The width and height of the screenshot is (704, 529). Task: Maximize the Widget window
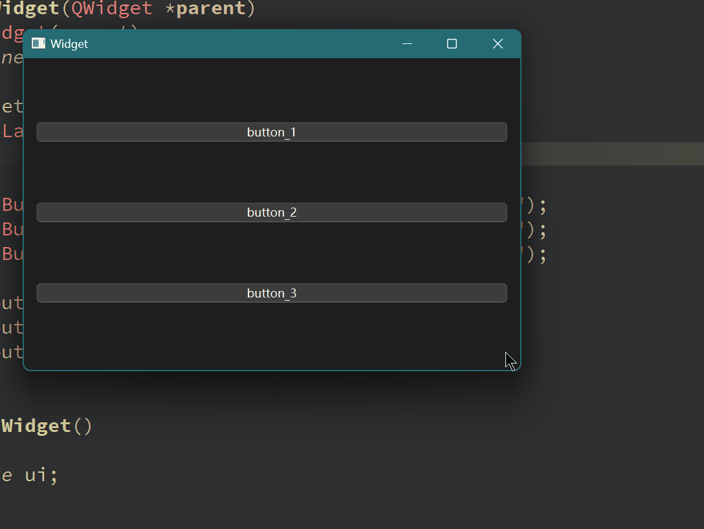(x=452, y=43)
